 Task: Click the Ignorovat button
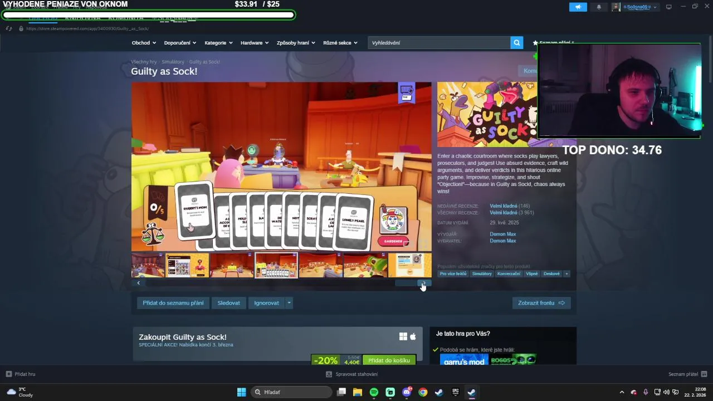267,303
